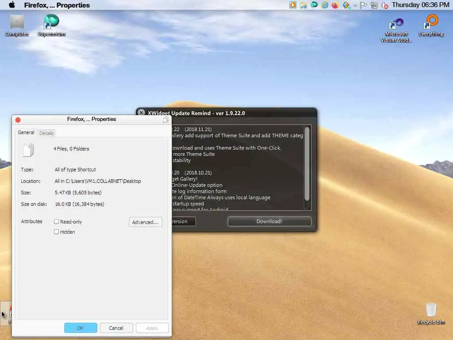This screenshot has width=453, height=340.
Task: Select the Everything desktop shortcut
Action: (x=431, y=25)
